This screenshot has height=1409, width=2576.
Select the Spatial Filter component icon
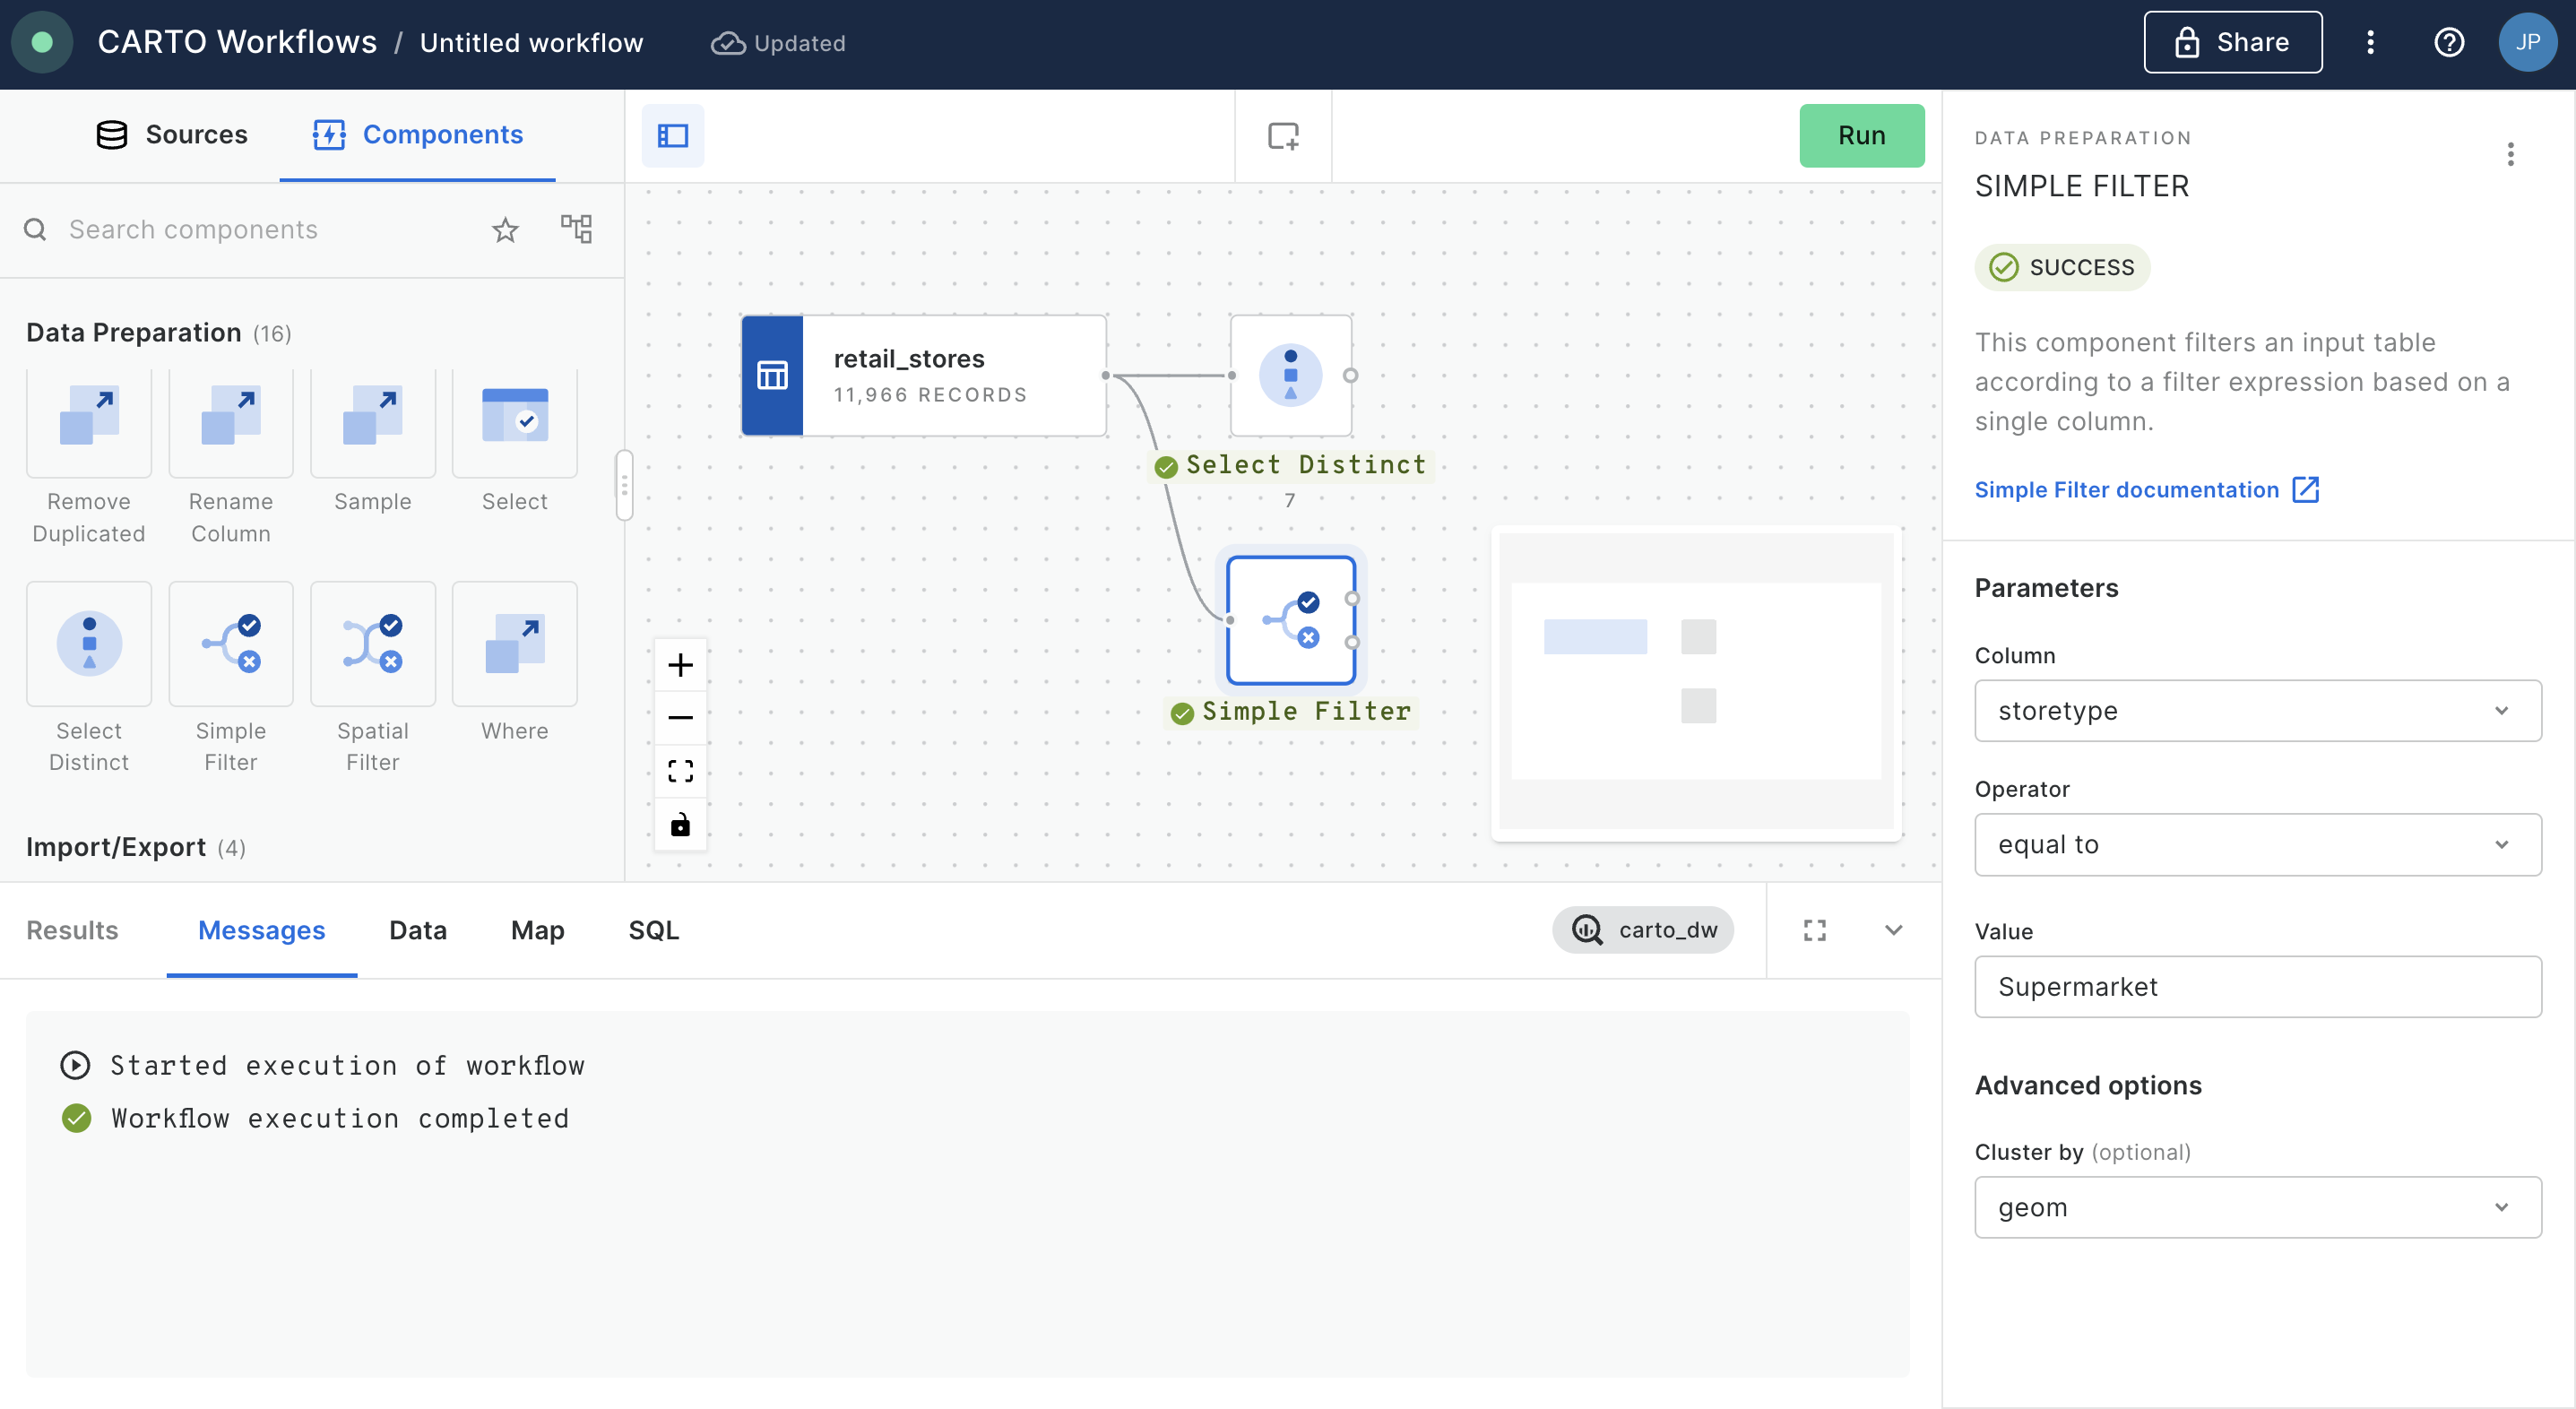(x=372, y=644)
